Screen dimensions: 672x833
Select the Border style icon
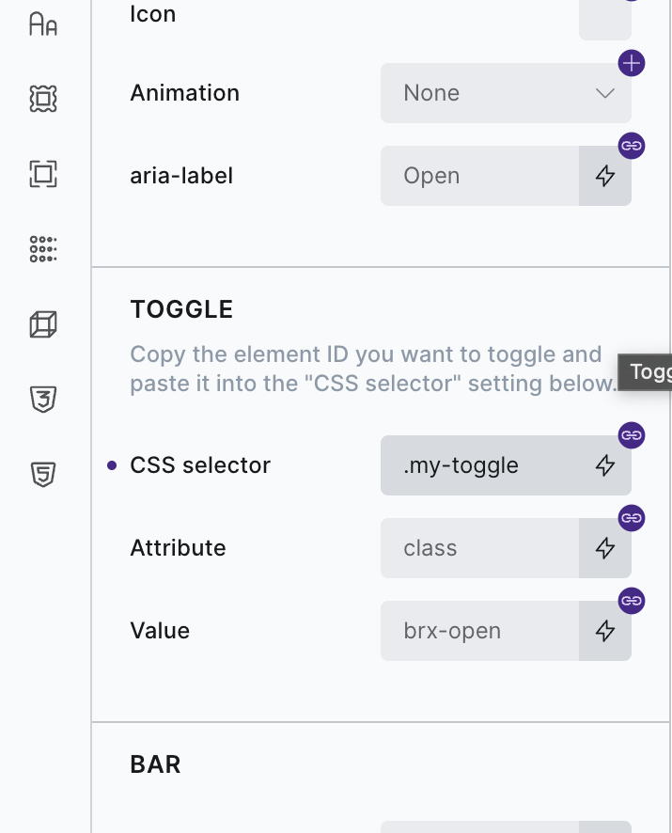(x=43, y=99)
